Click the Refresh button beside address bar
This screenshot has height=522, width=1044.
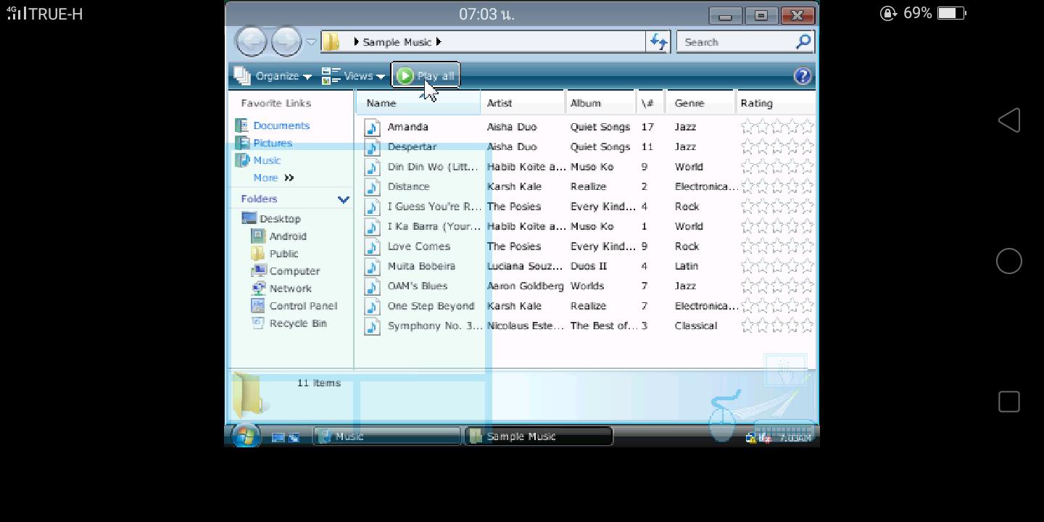tap(658, 42)
